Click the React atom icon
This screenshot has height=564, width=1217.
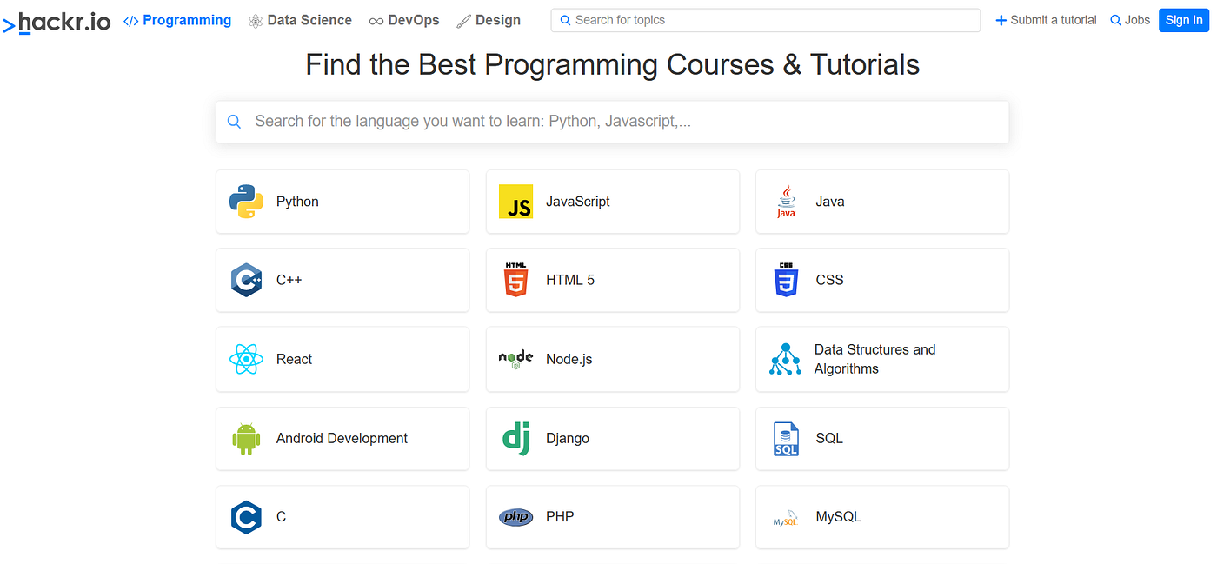247,359
